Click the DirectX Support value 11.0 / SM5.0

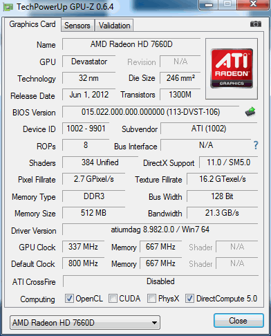pos(229,162)
